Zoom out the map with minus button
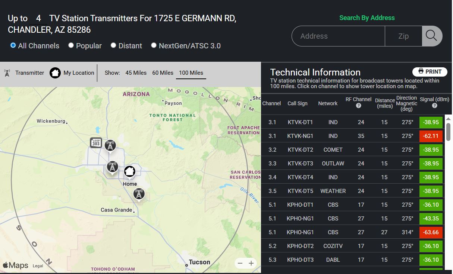The width and height of the screenshot is (453, 274). point(240,263)
